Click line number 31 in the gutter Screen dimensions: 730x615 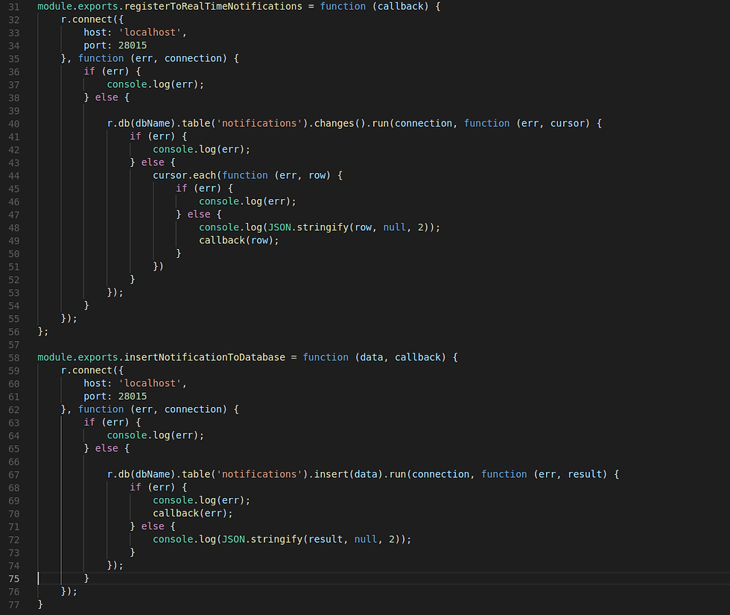click(x=14, y=7)
